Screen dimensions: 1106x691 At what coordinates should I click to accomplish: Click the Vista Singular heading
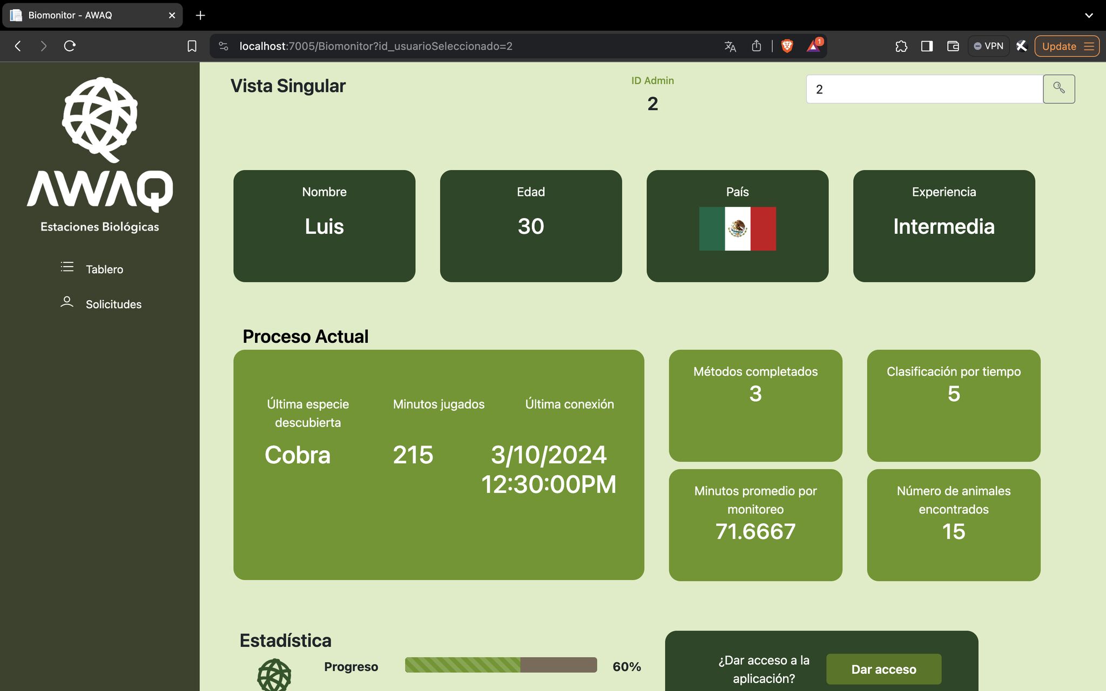[x=288, y=86]
